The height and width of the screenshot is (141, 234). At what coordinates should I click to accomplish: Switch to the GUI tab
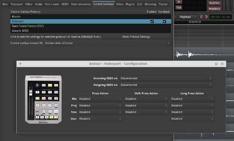tap(140, 4)
